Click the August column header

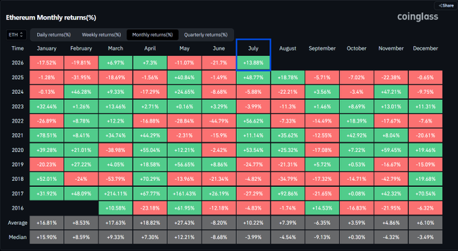(288, 49)
